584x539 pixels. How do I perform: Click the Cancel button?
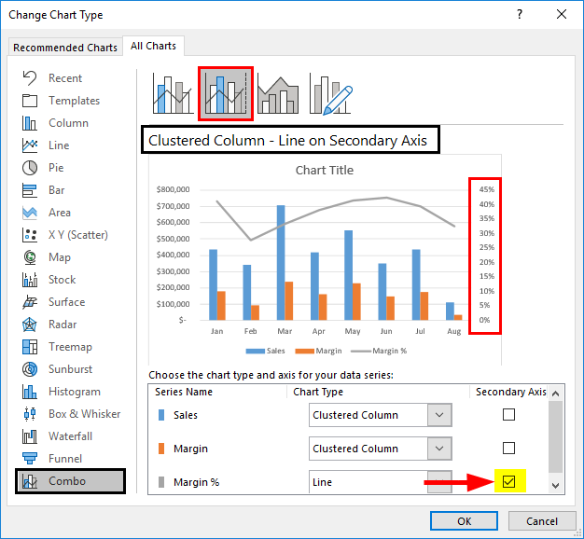[542, 520]
